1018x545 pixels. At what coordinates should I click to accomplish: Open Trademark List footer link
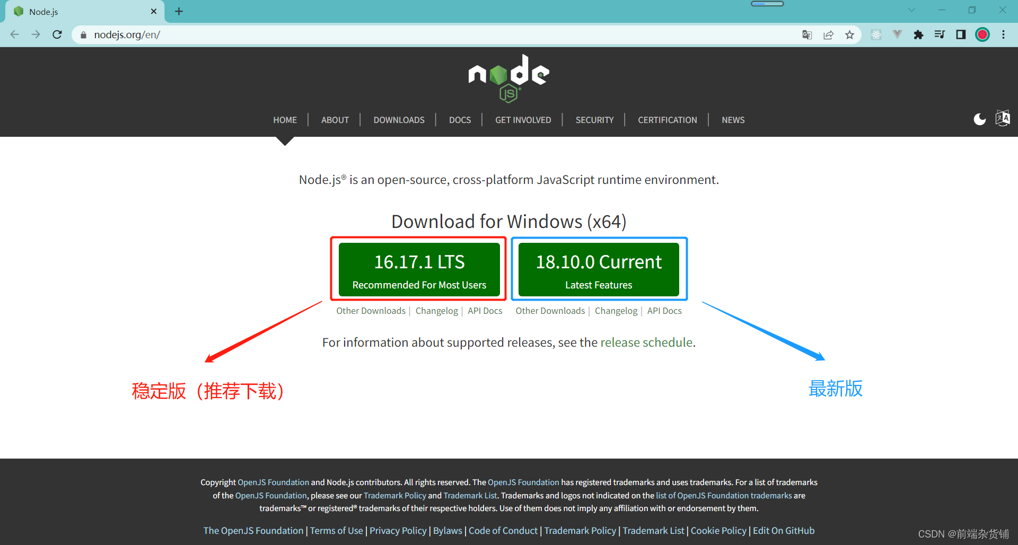click(x=653, y=531)
